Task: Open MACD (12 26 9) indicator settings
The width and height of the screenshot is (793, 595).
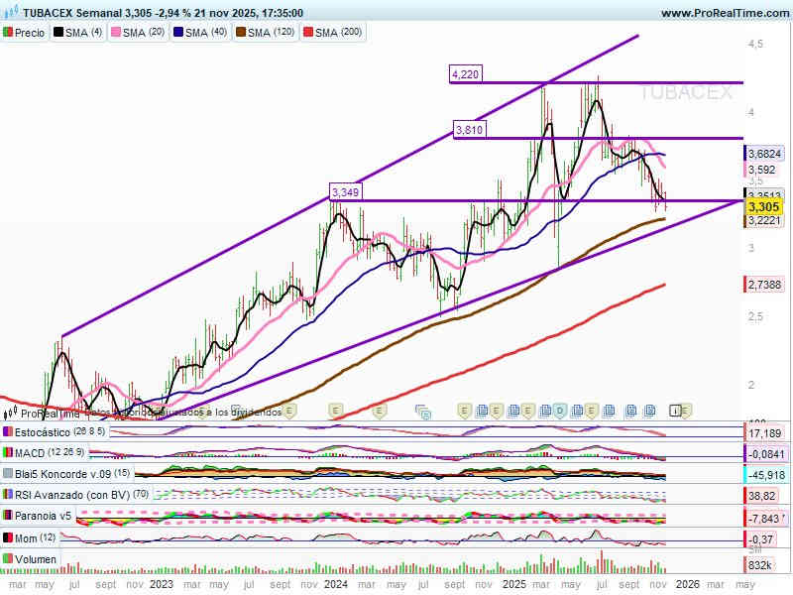Action: tap(46, 453)
